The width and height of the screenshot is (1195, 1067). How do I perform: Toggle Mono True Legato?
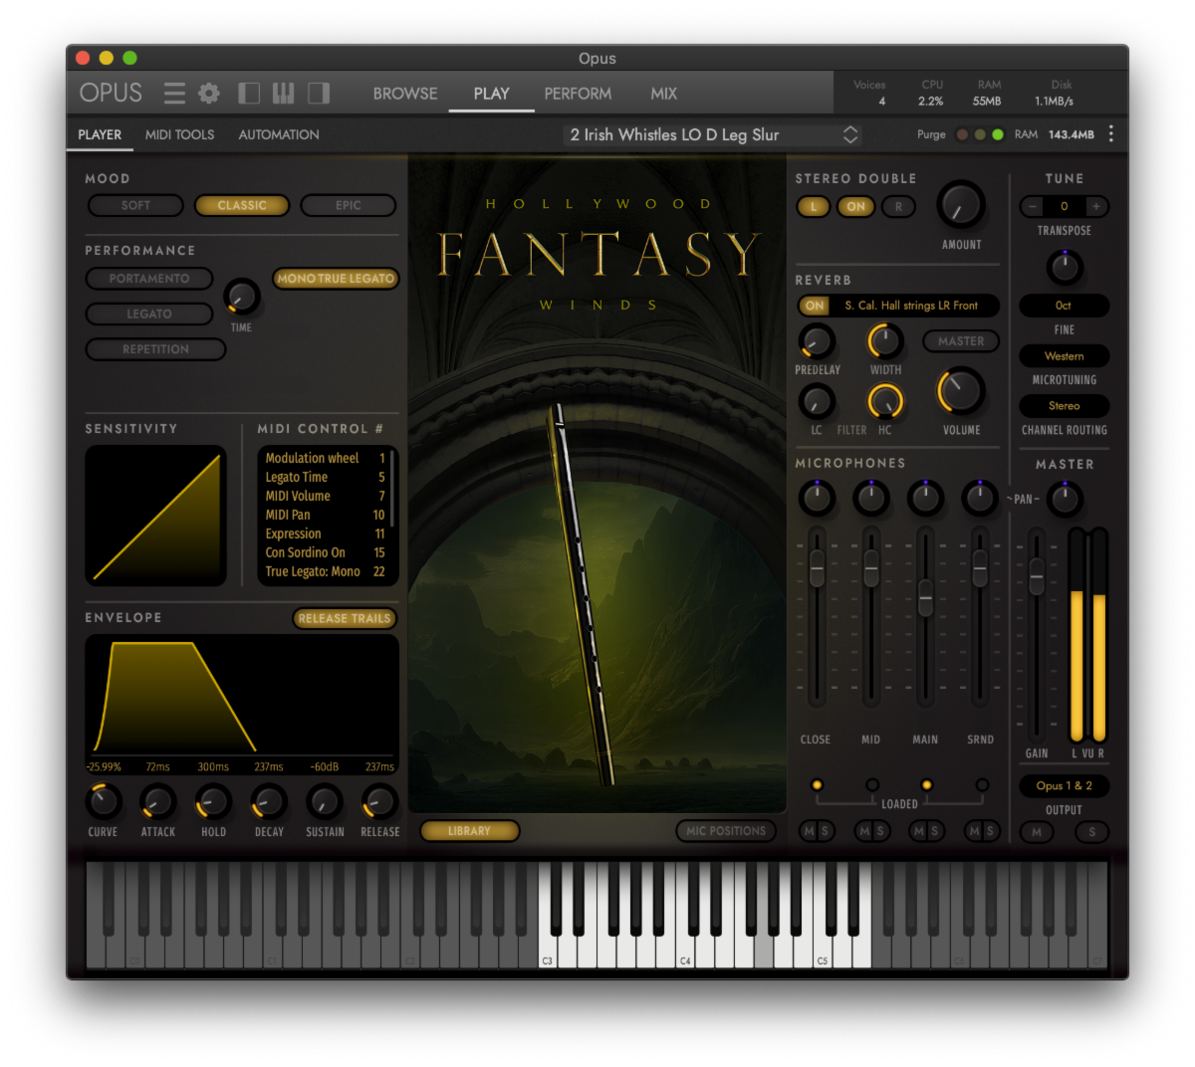(x=336, y=279)
